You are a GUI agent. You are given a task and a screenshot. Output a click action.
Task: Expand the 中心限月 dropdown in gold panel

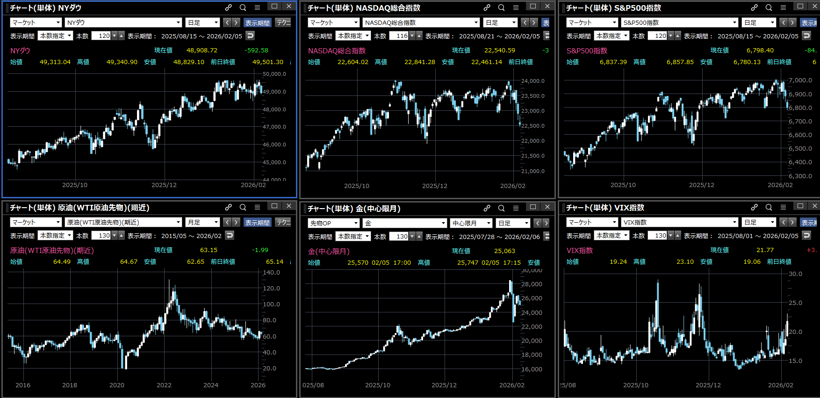[x=471, y=223]
